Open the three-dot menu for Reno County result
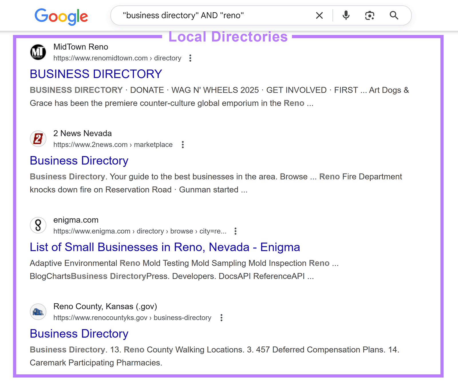458x387 pixels. [222, 318]
